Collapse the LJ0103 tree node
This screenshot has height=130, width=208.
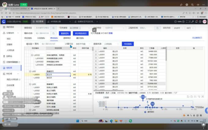coord(32,55)
